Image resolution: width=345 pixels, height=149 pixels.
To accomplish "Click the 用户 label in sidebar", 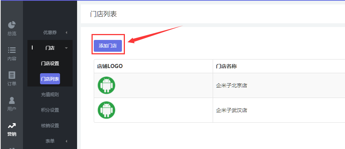I will point(11,109).
